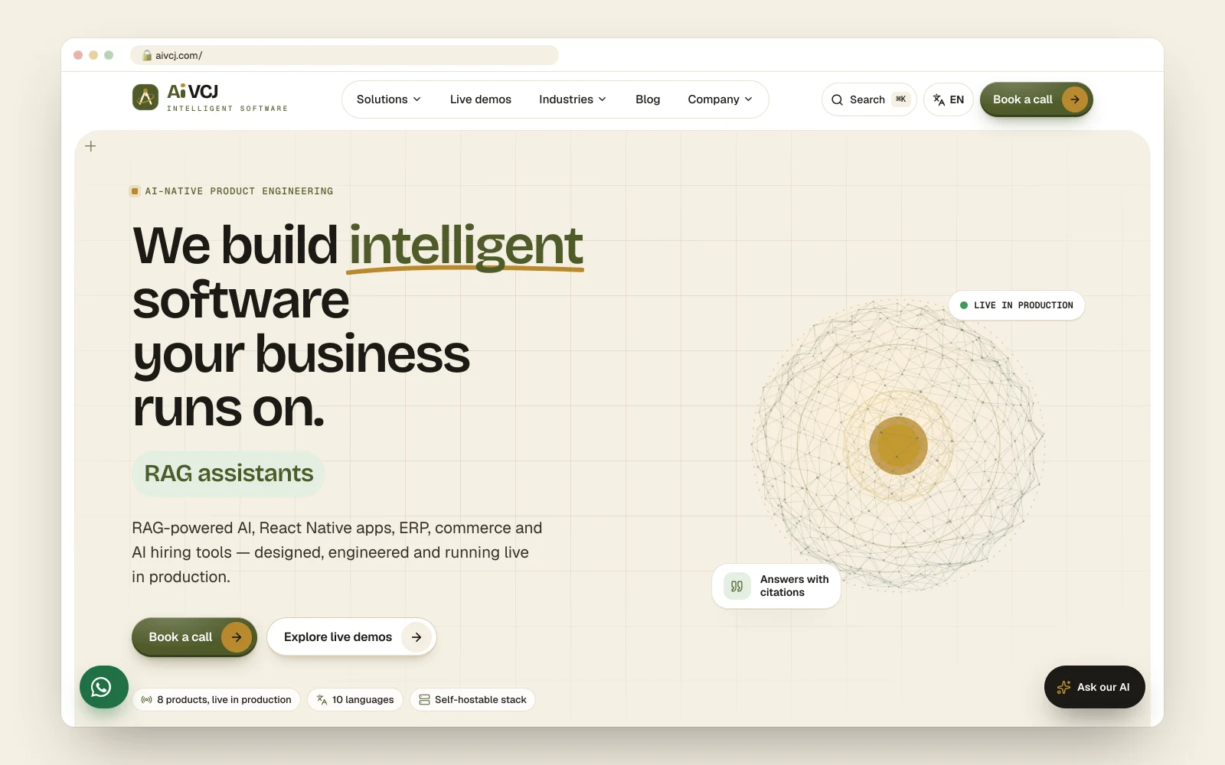Click the quote icon on Answers with citations card

tap(737, 586)
